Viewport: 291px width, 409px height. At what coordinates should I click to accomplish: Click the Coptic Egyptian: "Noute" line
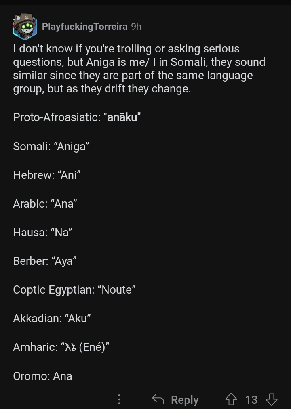[x=74, y=290]
